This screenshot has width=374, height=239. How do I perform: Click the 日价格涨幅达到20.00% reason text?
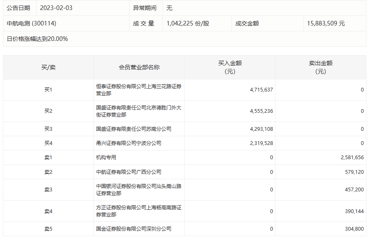click(x=38, y=39)
